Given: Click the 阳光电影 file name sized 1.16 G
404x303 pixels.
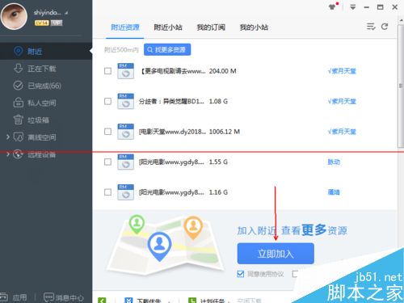Looking at the screenshot, I should (171, 192).
